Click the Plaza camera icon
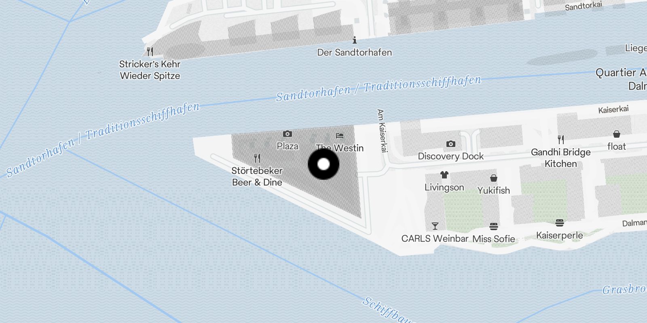This screenshot has height=323, width=647. 288,134
